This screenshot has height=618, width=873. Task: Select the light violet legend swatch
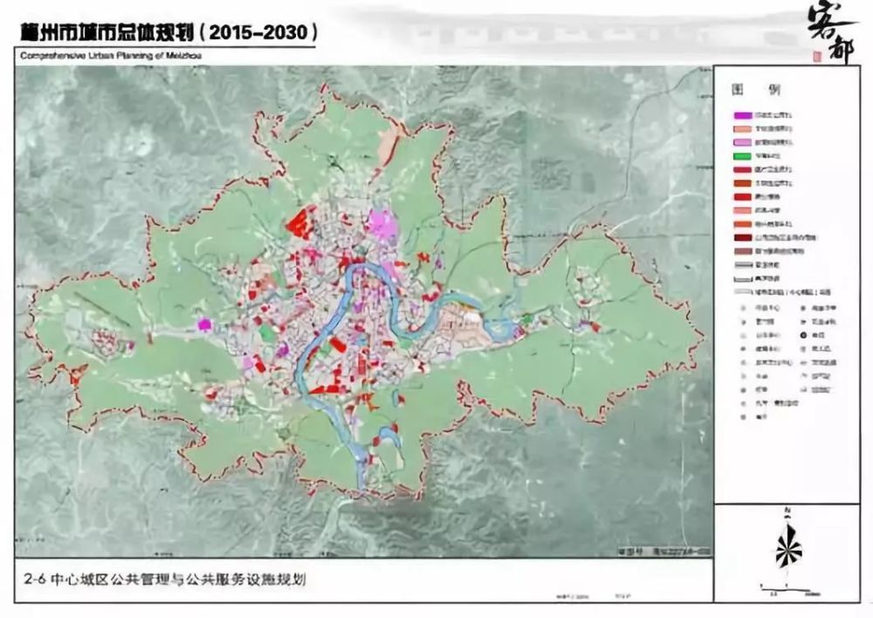(x=743, y=143)
